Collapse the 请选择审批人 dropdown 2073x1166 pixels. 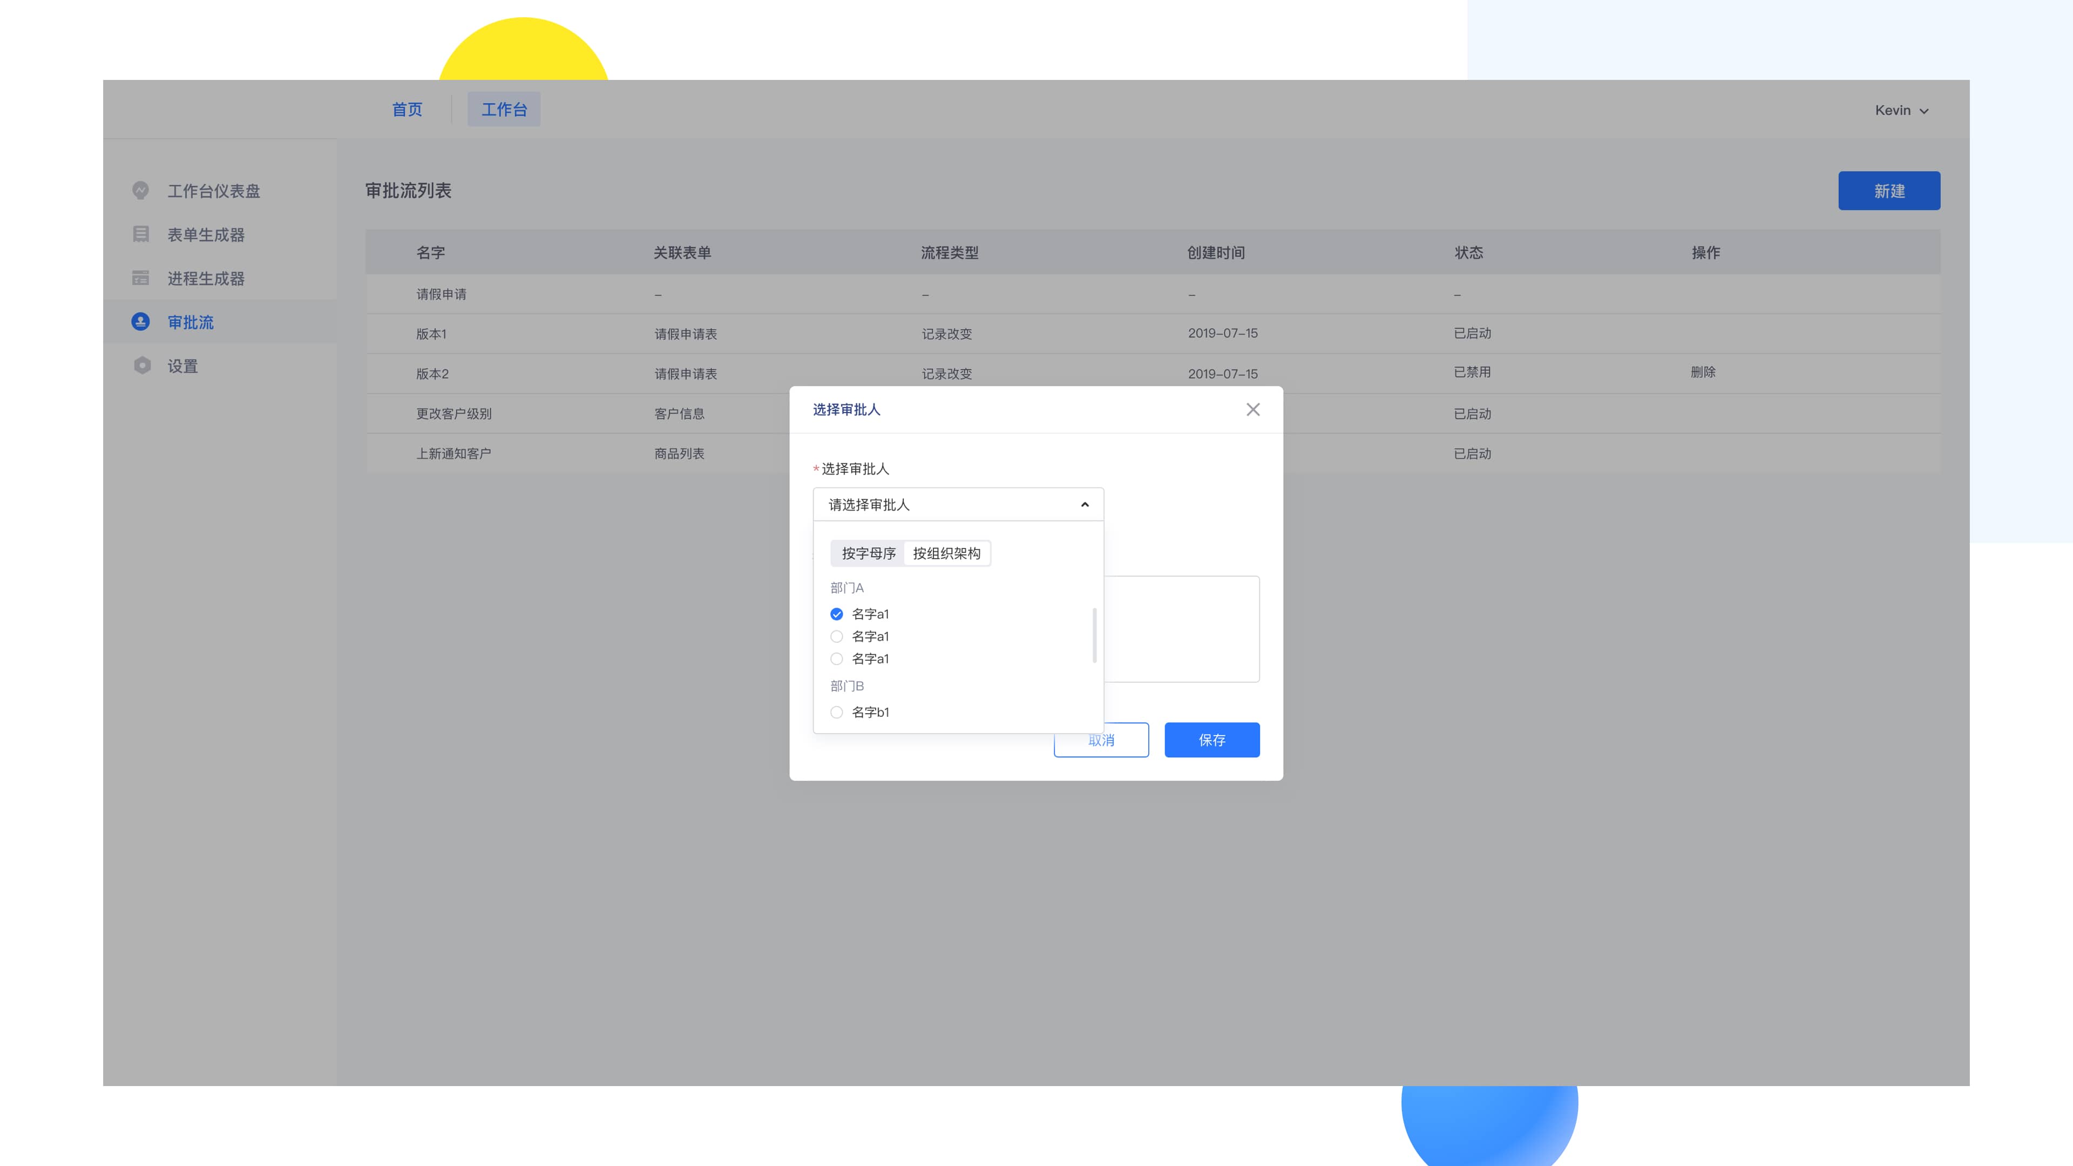958,505
